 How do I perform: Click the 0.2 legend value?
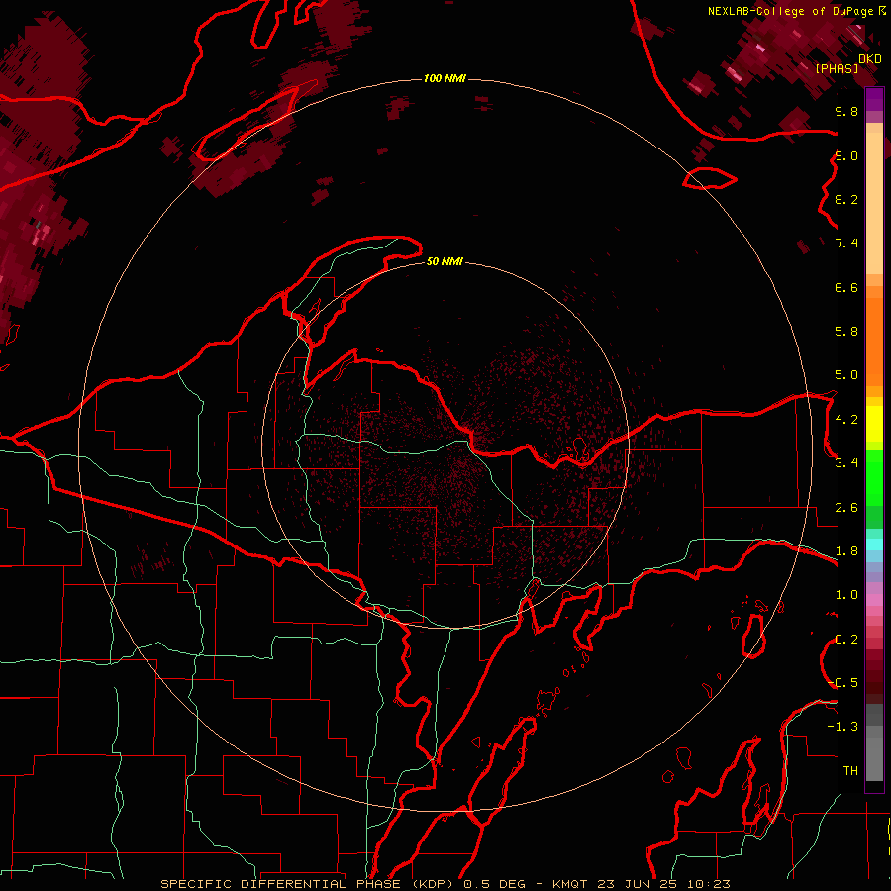click(x=846, y=640)
